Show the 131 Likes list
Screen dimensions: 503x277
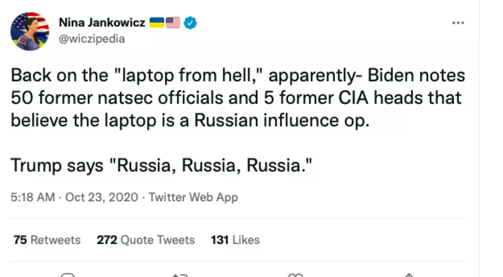click(x=235, y=240)
